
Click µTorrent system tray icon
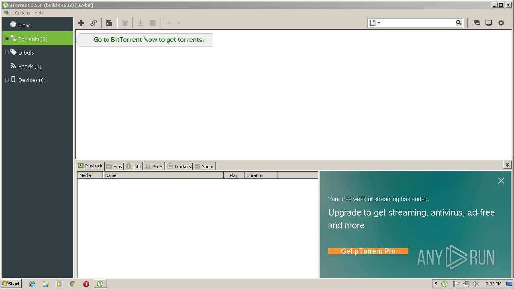pyautogui.click(x=445, y=284)
